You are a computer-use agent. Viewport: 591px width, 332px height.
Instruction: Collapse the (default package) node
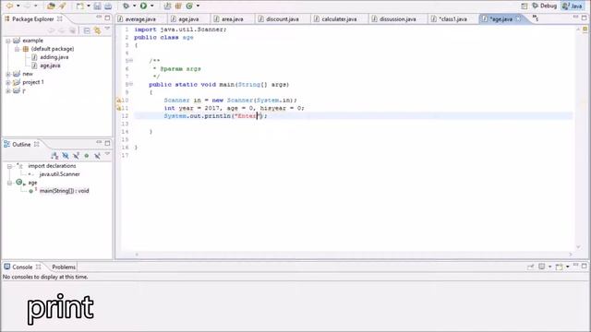pyautogui.click(x=17, y=49)
